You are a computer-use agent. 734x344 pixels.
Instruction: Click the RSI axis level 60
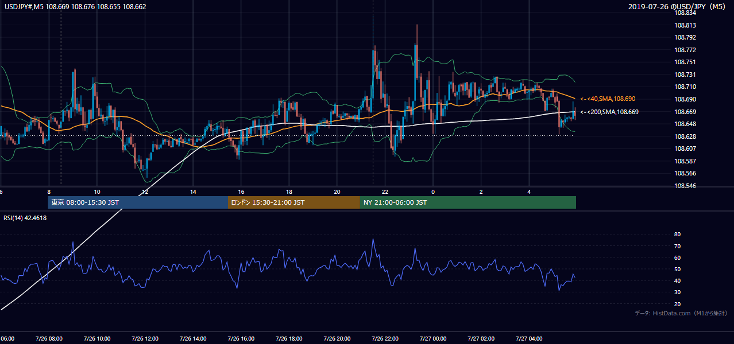[677, 257]
